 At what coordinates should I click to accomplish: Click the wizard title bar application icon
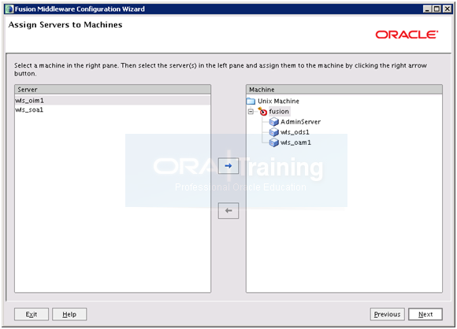[x=9, y=9]
